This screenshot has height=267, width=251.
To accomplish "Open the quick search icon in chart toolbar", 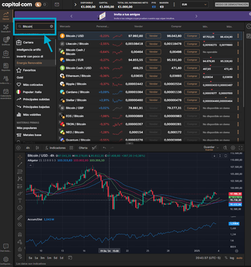I will tap(225, 148).
